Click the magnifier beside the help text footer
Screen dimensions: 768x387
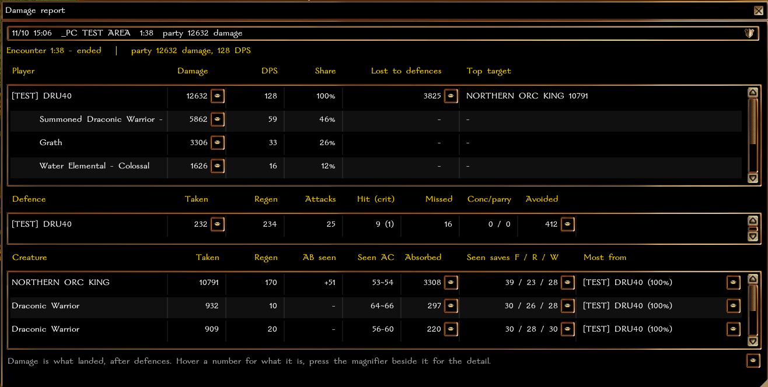pyautogui.click(x=753, y=361)
